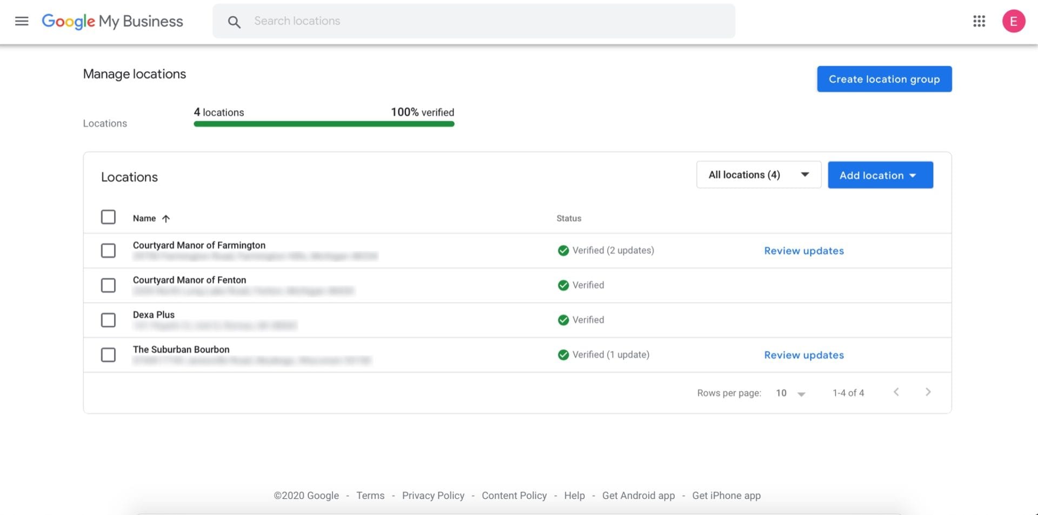Open Courtyard Manor of Farmington location
The image size is (1038, 515).
click(199, 245)
